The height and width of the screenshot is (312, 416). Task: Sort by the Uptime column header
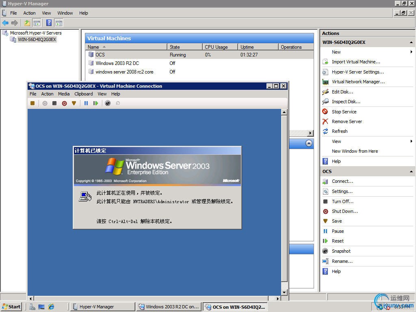coord(258,47)
